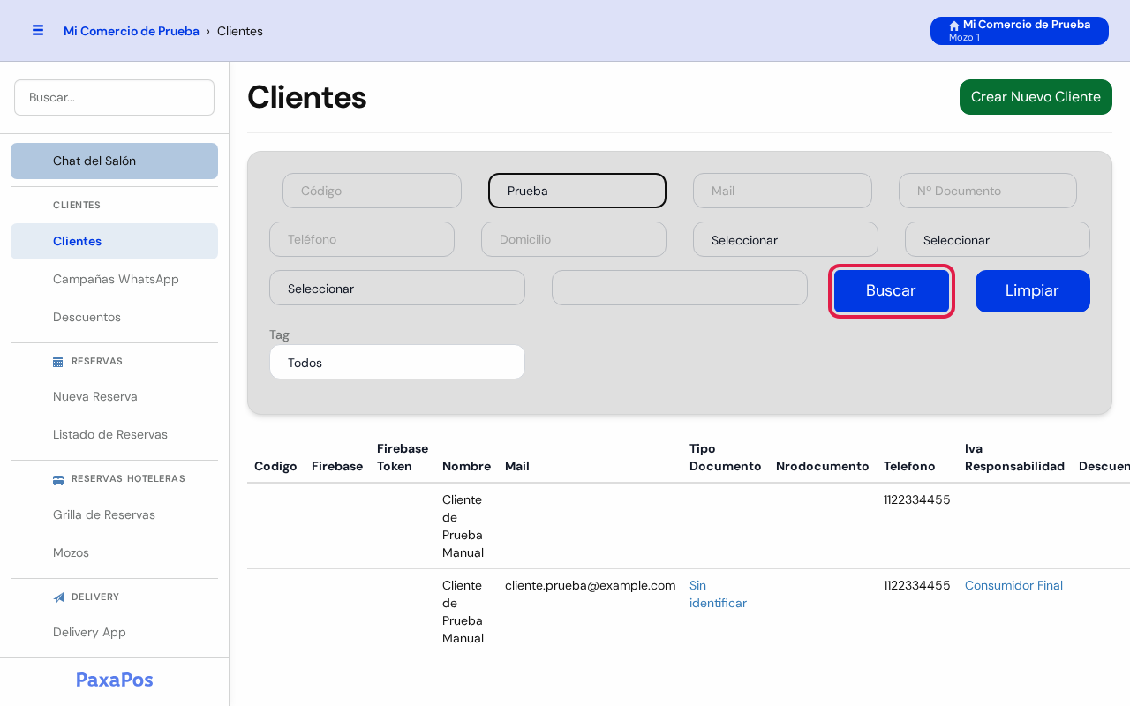Open the Seleccionar dropdown beside the Domicilio field
Screen dimensions: 1130x706
(786, 239)
